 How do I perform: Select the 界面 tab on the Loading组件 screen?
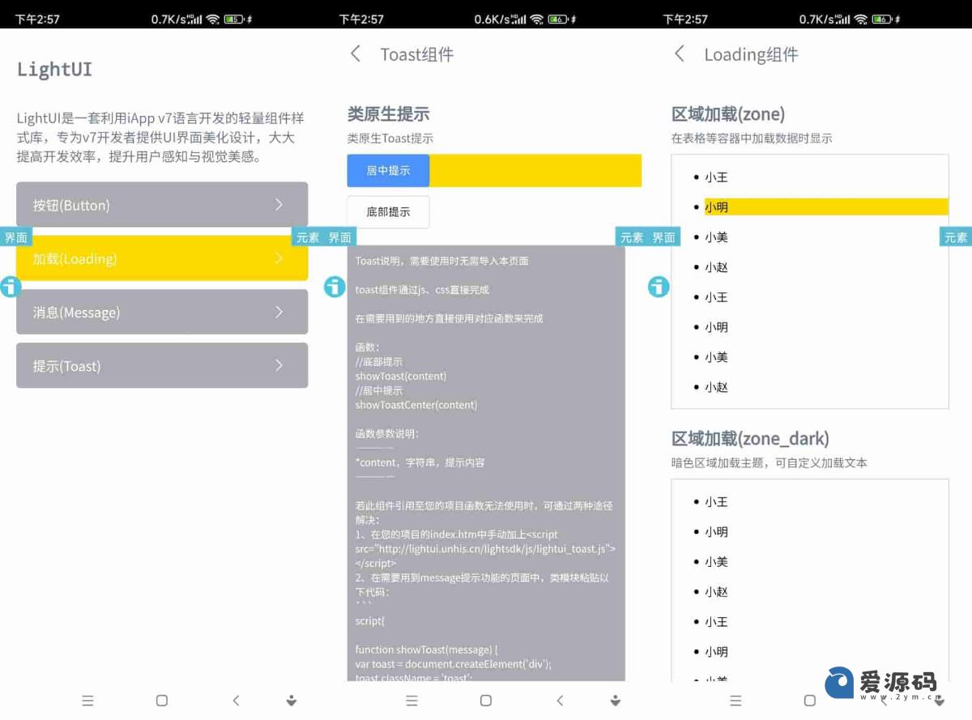(x=663, y=237)
